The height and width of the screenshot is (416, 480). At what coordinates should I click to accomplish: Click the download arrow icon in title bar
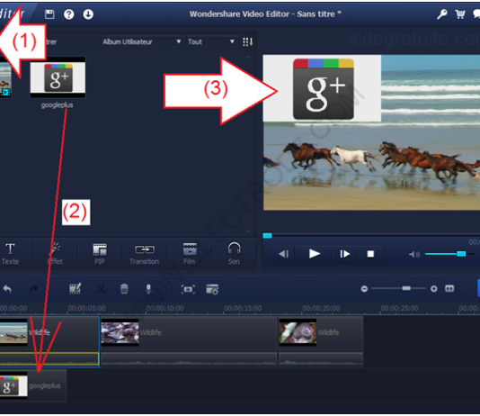pyautogui.click(x=88, y=14)
